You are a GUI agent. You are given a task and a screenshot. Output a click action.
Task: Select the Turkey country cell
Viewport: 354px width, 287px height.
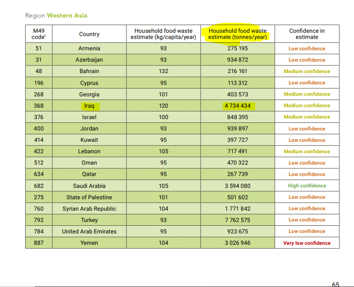(89, 220)
